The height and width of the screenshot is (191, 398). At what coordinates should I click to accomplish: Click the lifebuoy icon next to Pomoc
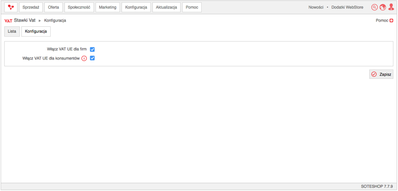click(x=391, y=21)
